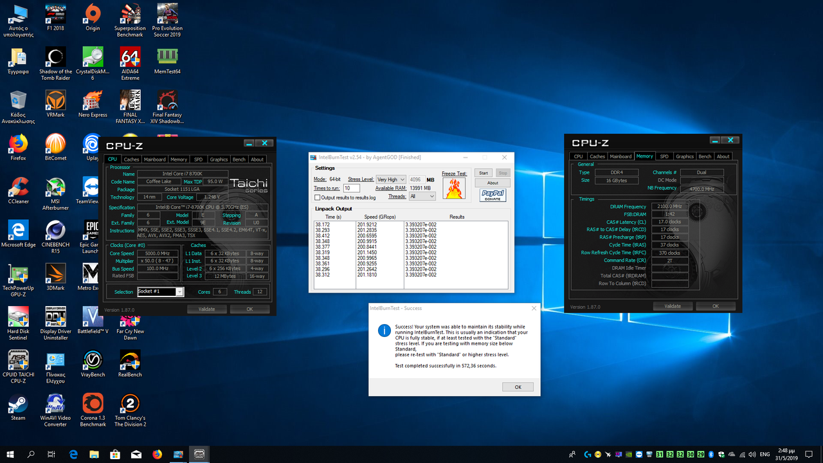Open Bench tab in left CPU-Z window
823x463 pixels.
(x=239, y=159)
